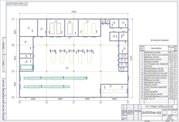Screen dimensions: 179x122
Task: Click room number 5 inside the plan
Action: click(x=87, y=21)
